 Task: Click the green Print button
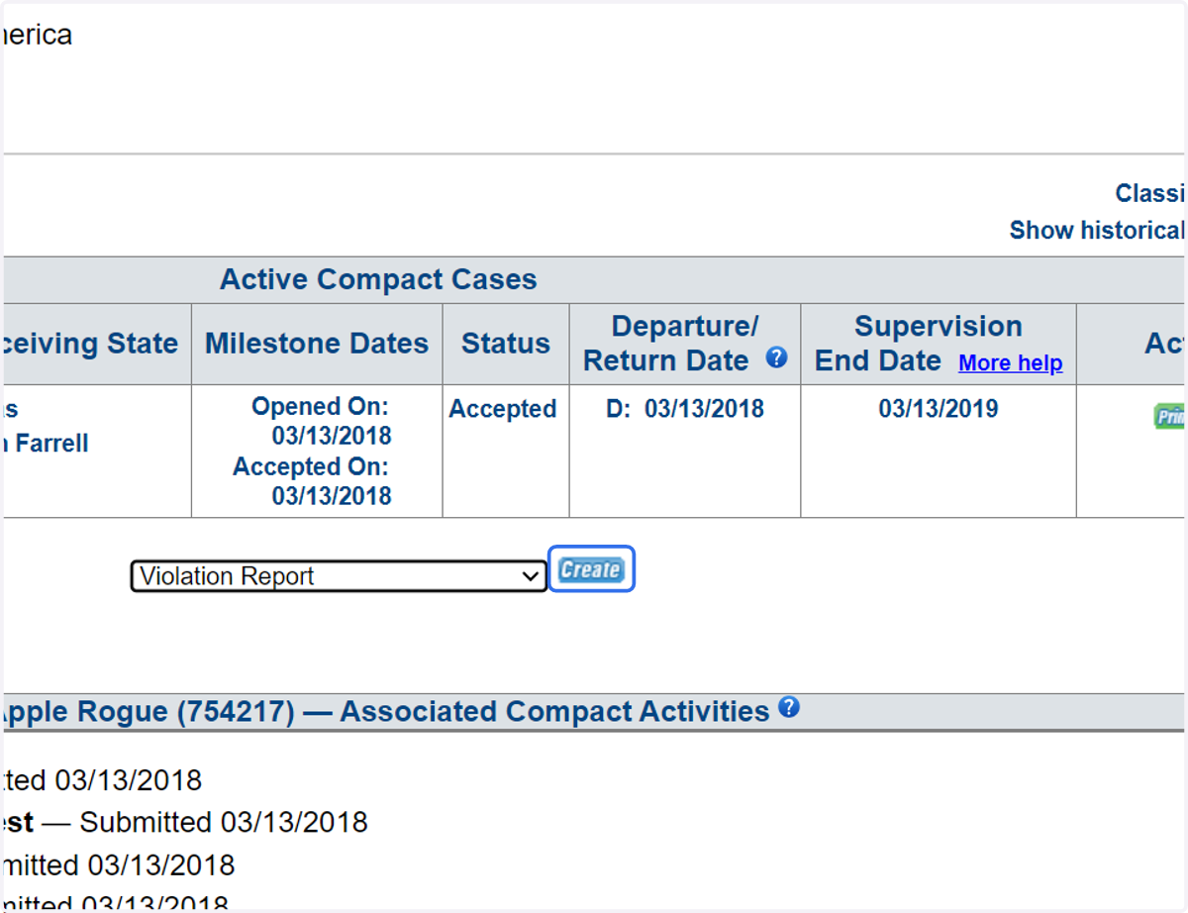pyautogui.click(x=1170, y=416)
